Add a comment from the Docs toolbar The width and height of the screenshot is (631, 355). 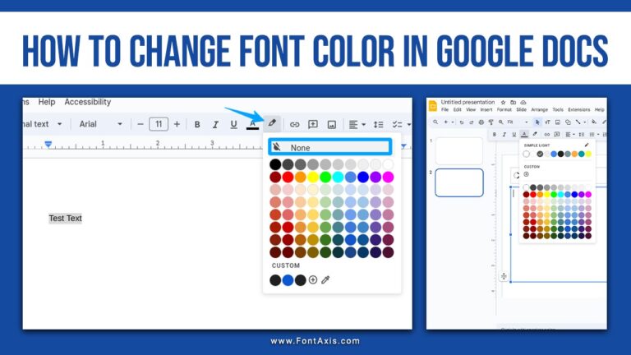(313, 124)
